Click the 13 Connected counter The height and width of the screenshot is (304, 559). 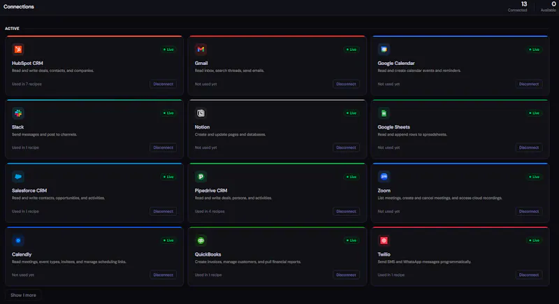coord(518,6)
